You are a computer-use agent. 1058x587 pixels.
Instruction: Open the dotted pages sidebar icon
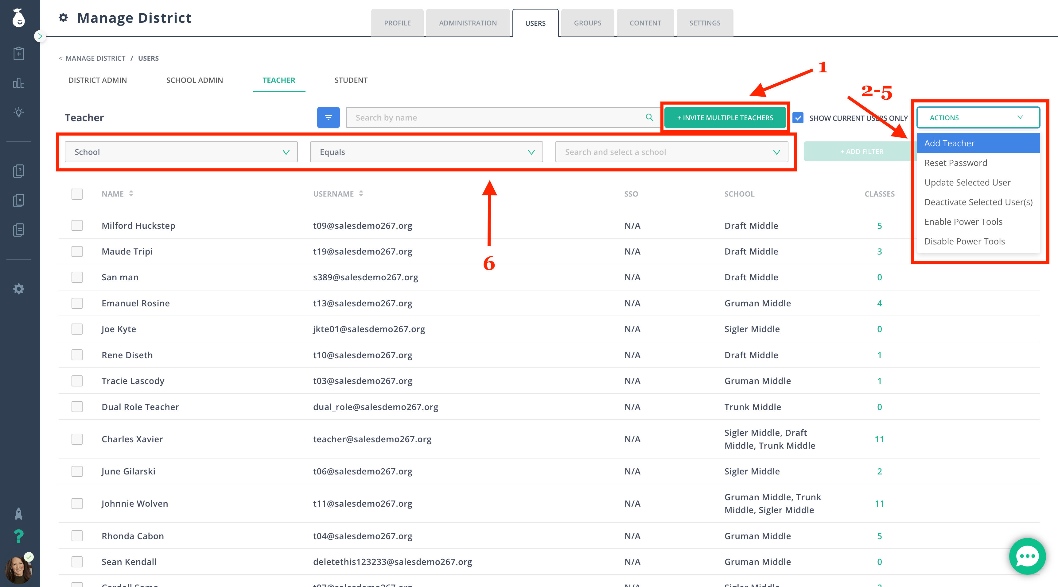click(x=18, y=201)
